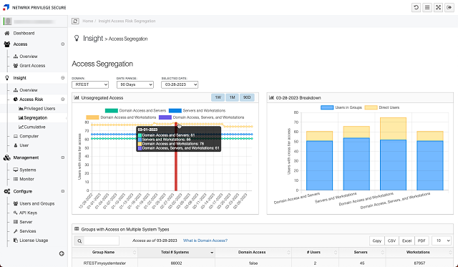Click the Configure gears icon in sidebar

pyautogui.click(x=7, y=191)
